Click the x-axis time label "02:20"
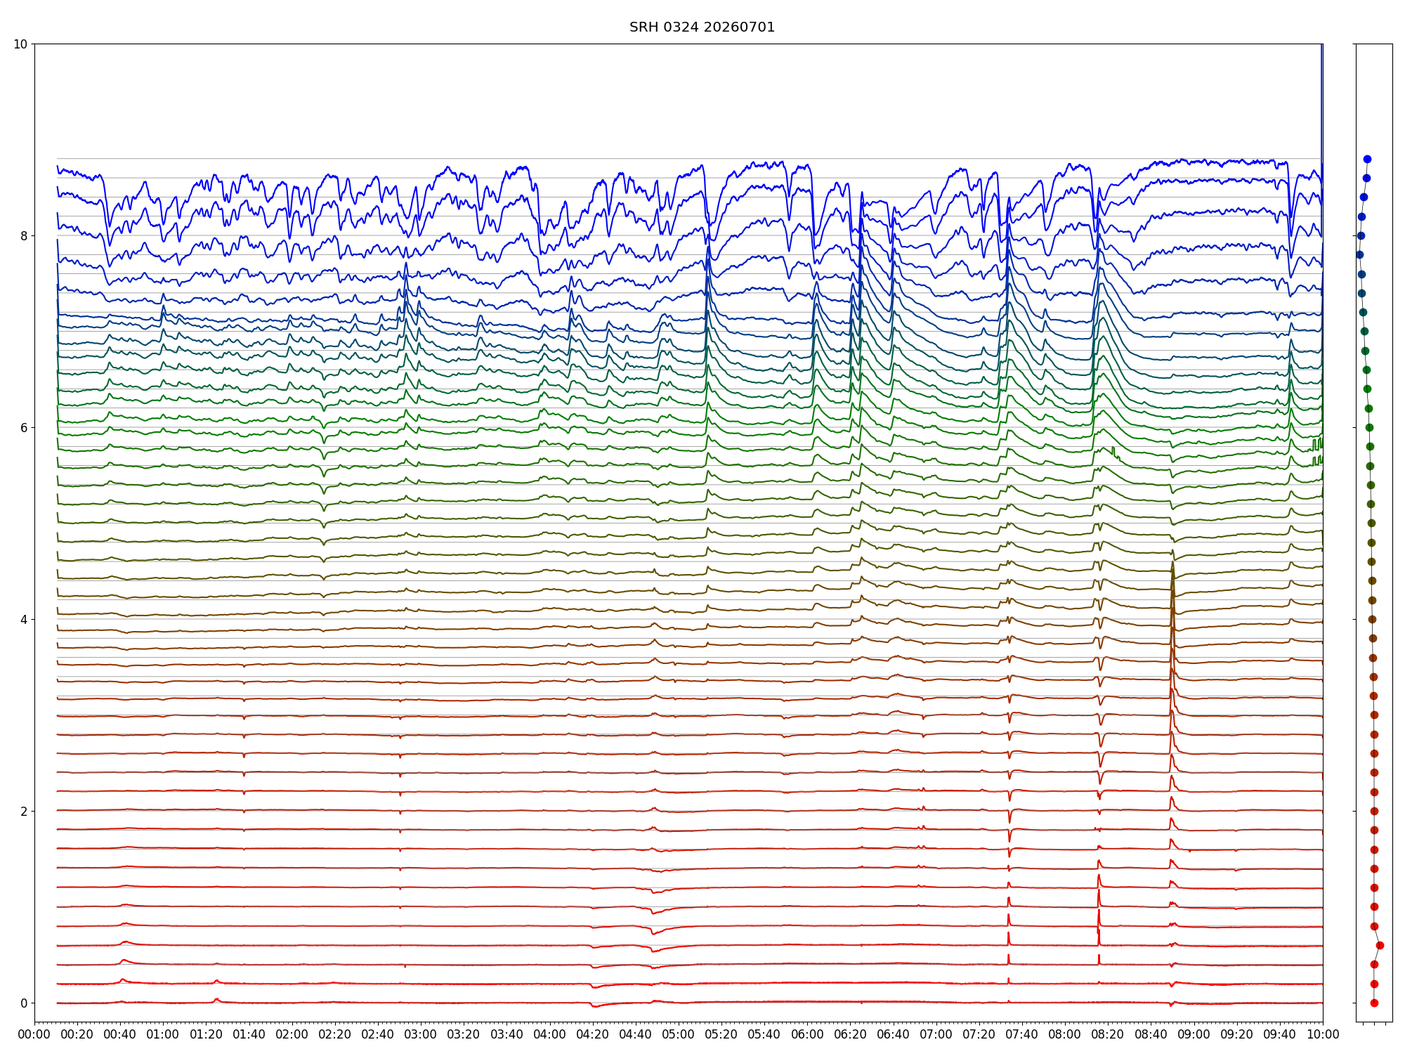Image resolution: width=1405 pixels, height=1054 pixels. tap(335, 1035)
